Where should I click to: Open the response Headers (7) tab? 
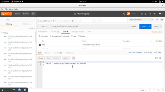point(58,53)
